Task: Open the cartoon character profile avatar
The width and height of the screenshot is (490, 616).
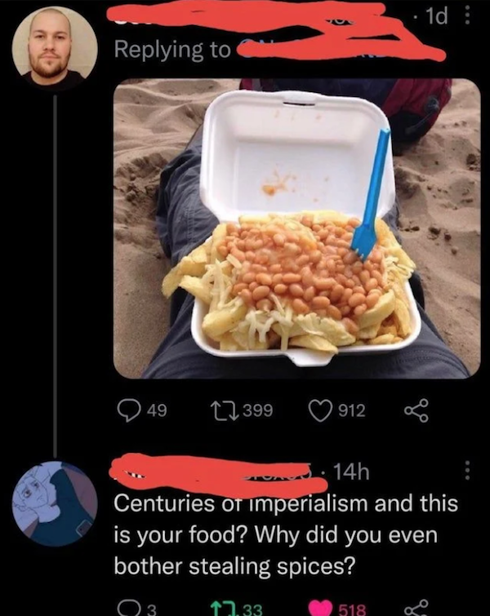Action: pyautogui.click(x=55, y=504)
